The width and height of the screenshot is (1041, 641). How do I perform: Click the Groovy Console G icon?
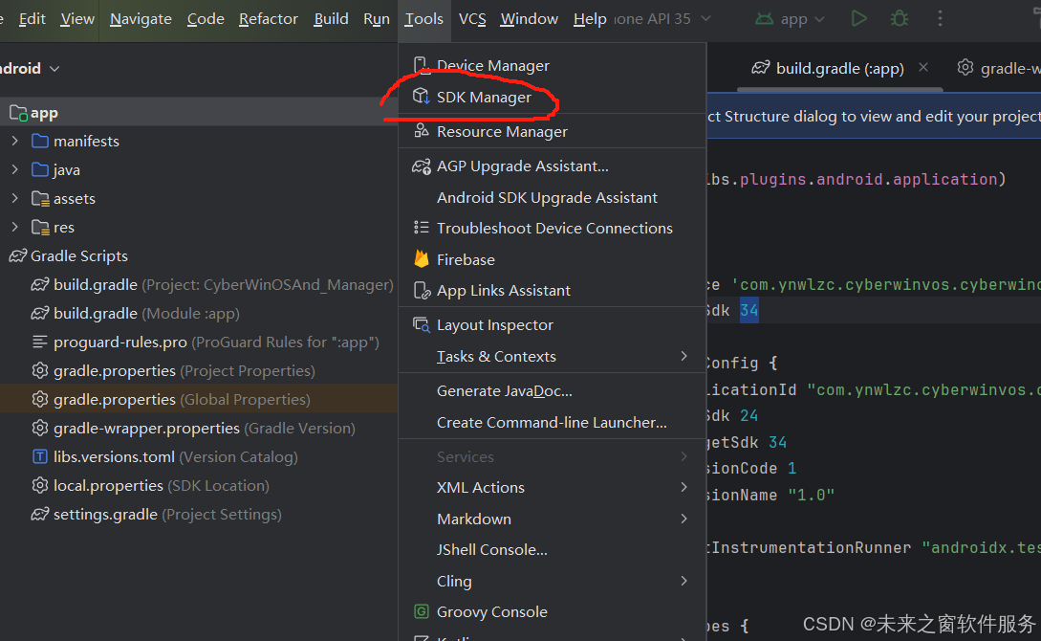[x=421, y=611]
